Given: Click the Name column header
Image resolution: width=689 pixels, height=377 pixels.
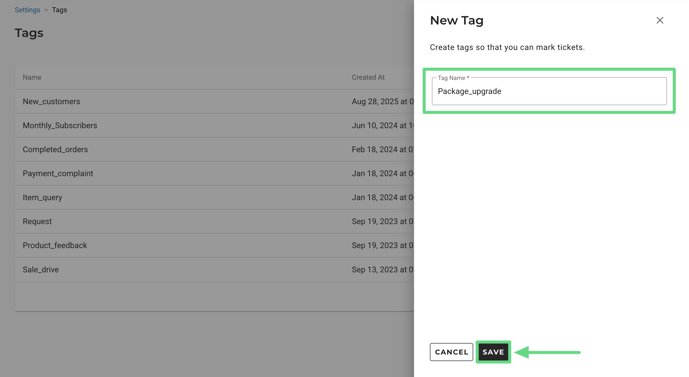Looking at the screenshot, I should (x=32, y=77).
